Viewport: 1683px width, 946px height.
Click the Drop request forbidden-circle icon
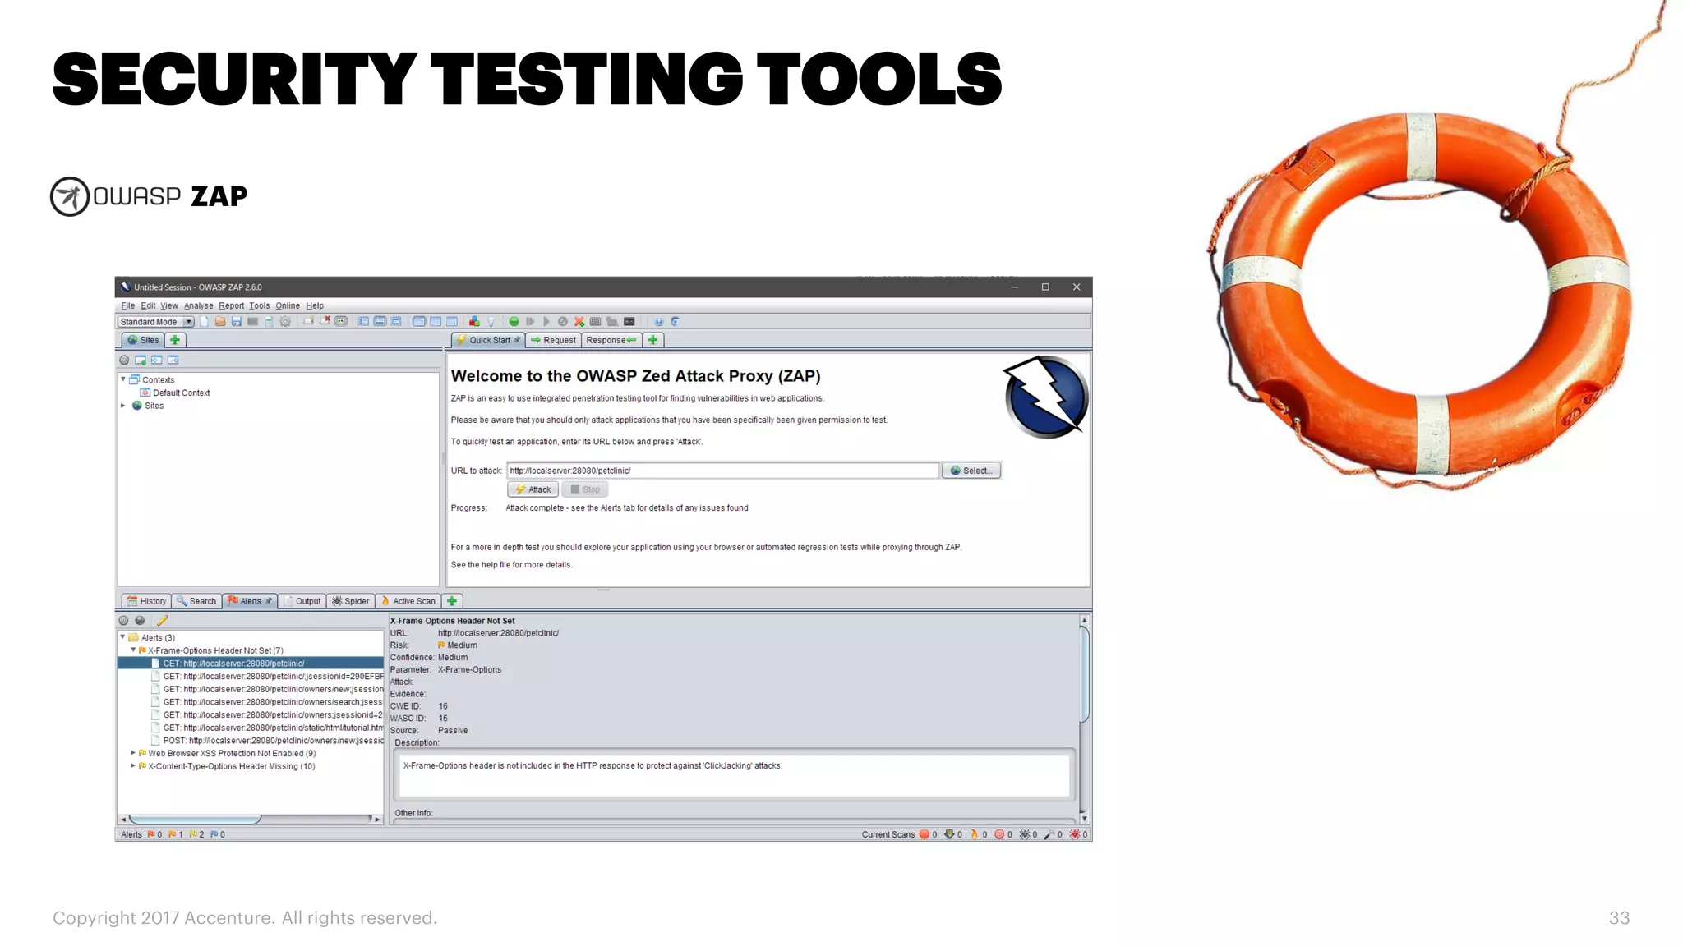(563, 322)
